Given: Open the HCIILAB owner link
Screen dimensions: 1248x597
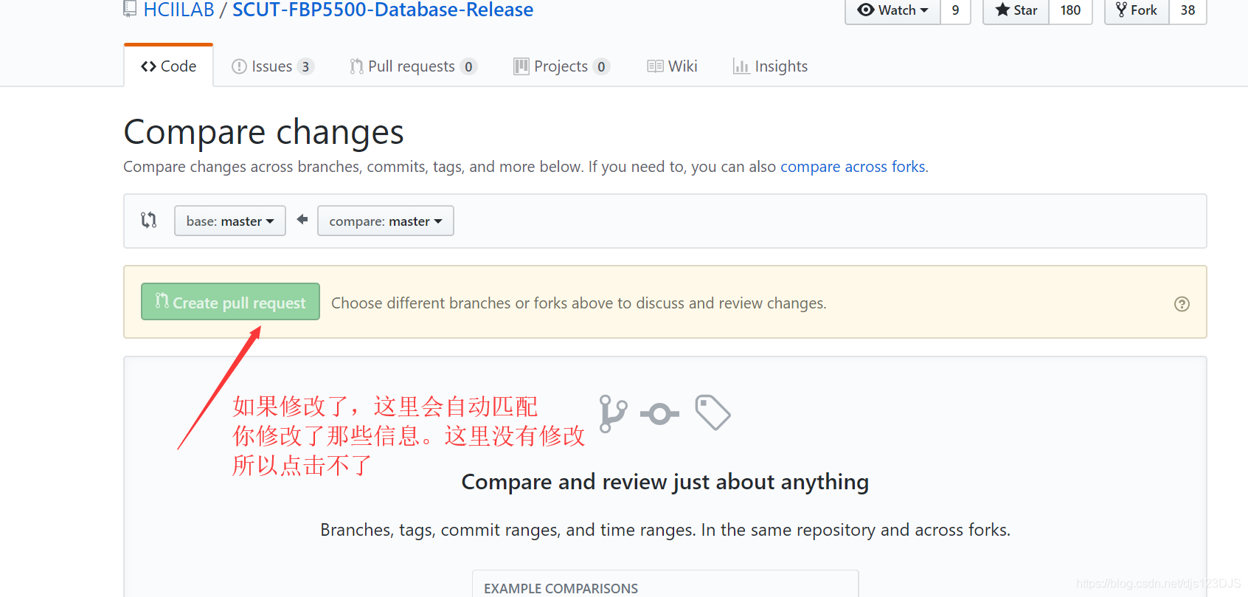Looking at the screenshot, I should tap(178, 10).
